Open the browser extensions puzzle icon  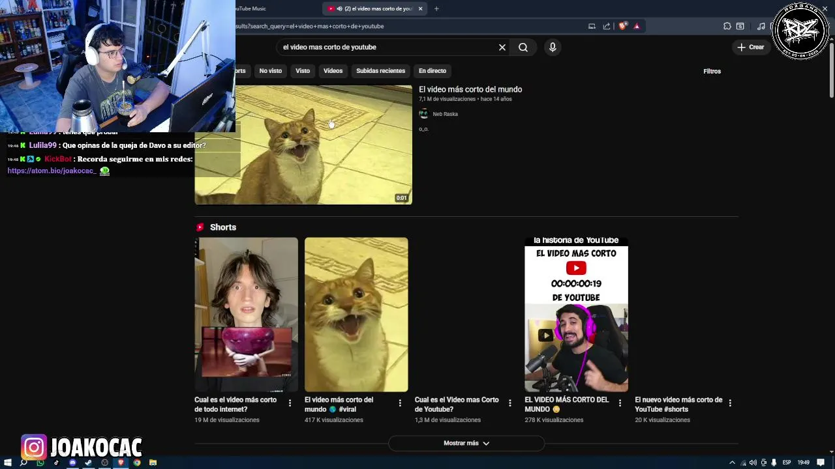(x=727, y=26)
